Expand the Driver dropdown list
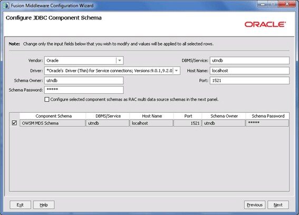Image resolution: width=299 pixels, height=215 pixels. (176, 71)
